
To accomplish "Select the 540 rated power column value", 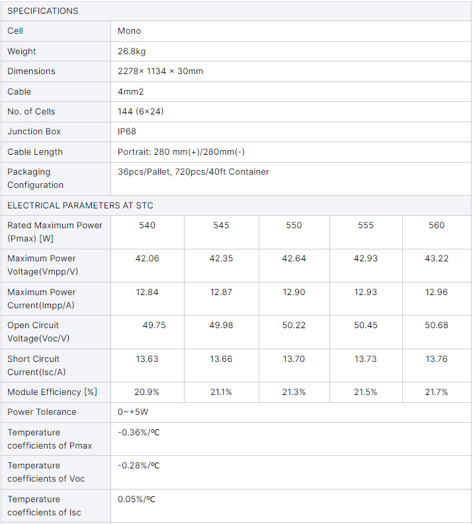I will click(148, 225).
